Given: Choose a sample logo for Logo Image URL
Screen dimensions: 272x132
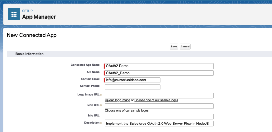Looking at the screenshot, I should pyautogui.click(x=156, y=100).
